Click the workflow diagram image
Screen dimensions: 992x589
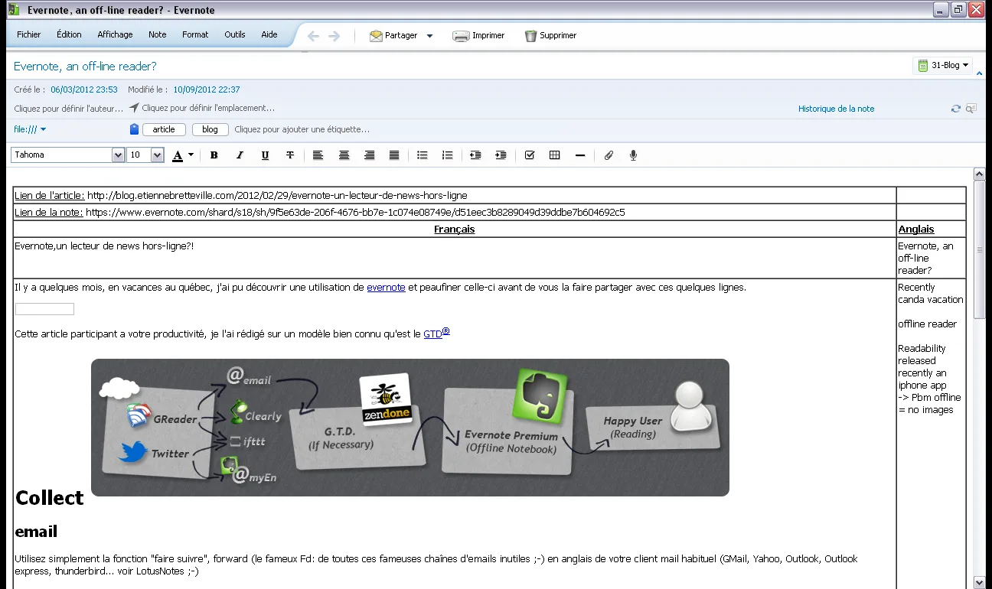pyautogui.click(x=410, y=428)
